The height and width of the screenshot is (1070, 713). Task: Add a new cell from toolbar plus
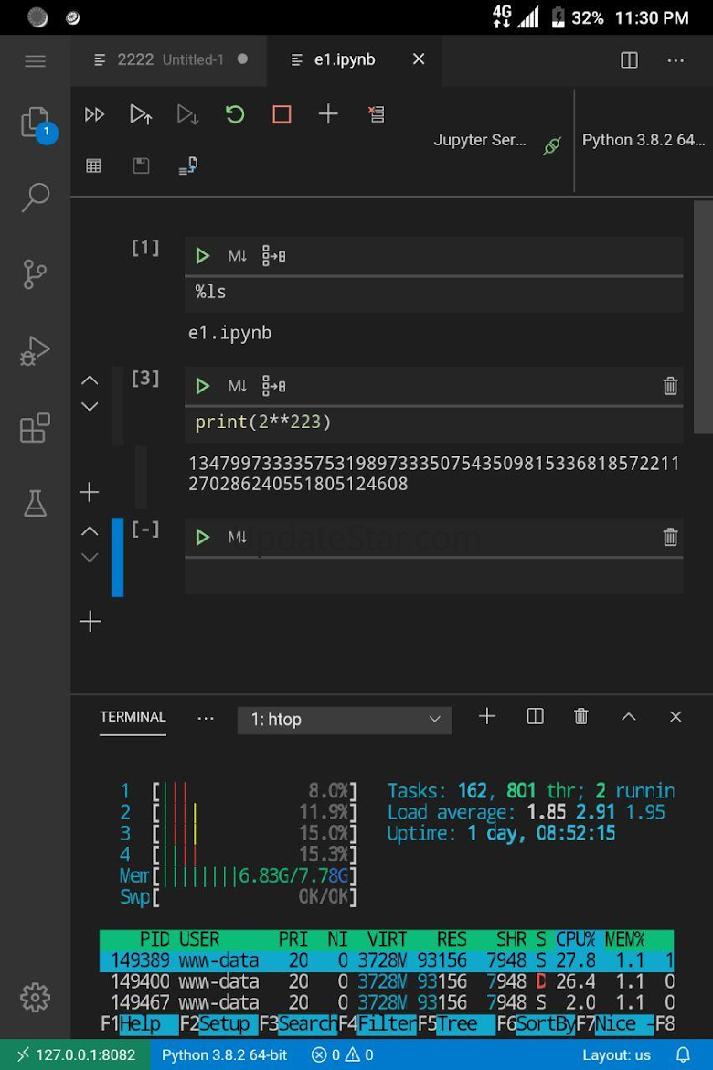coord(328,114)
